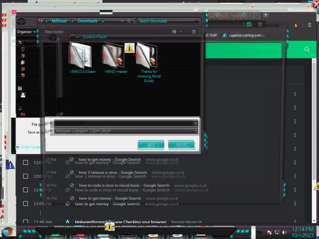Open the MalwareBazaar Browse history link
The width and height of the screenshot is (319, 239).
tap(121, 222)
